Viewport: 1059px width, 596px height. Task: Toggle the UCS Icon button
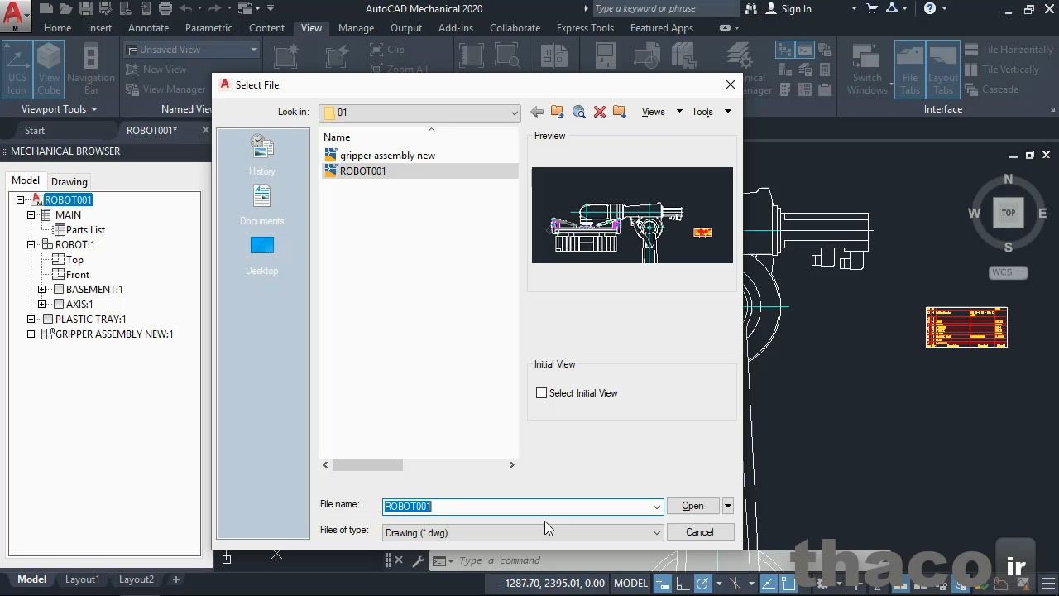[17, 69]
